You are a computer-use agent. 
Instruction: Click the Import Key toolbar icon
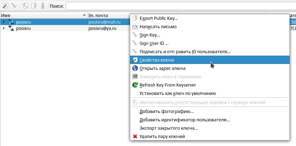coord(25,6)
